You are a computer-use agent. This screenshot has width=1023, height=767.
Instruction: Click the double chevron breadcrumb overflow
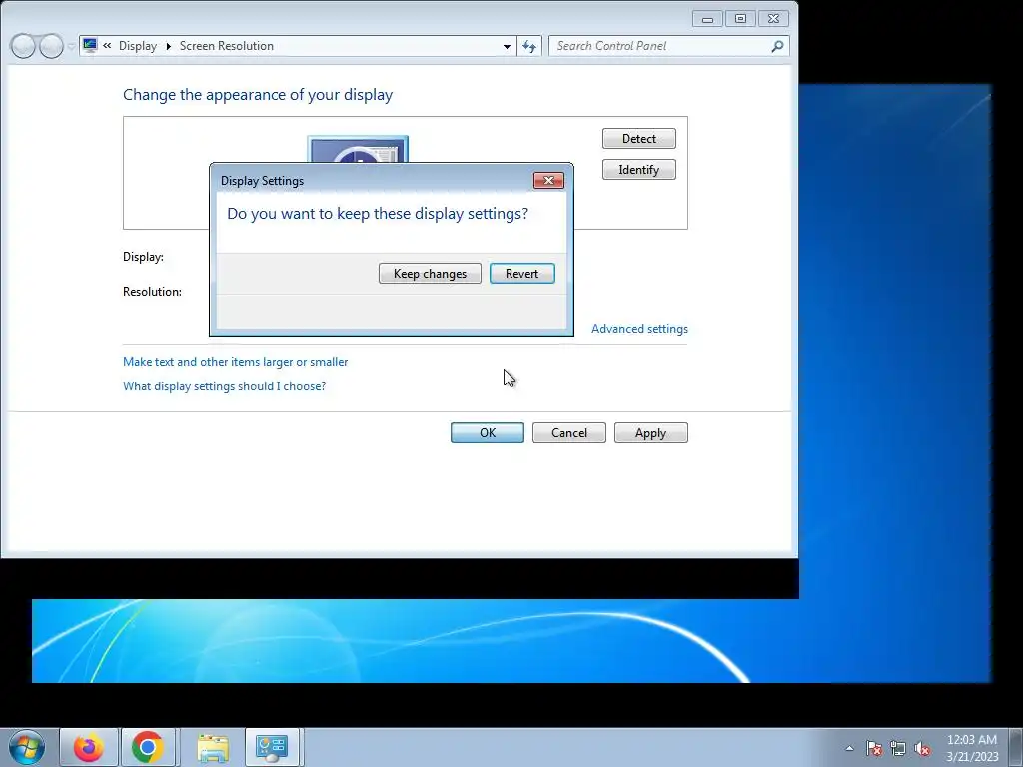tap(107, 46)
